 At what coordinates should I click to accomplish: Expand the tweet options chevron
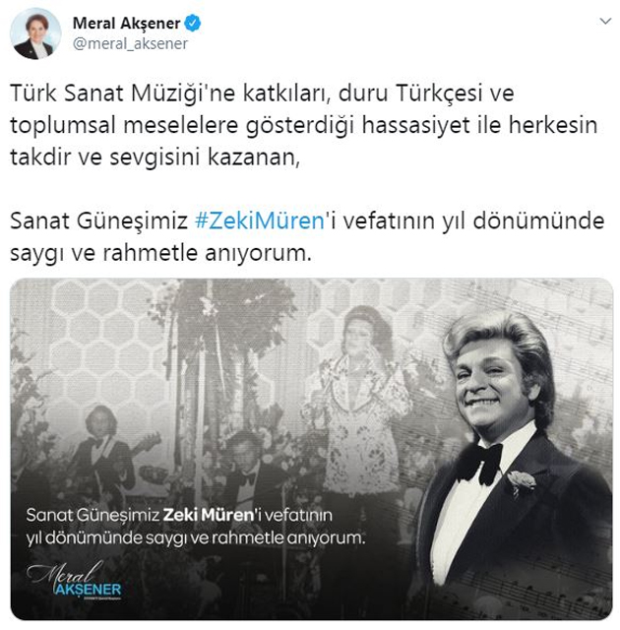[605, 21]
